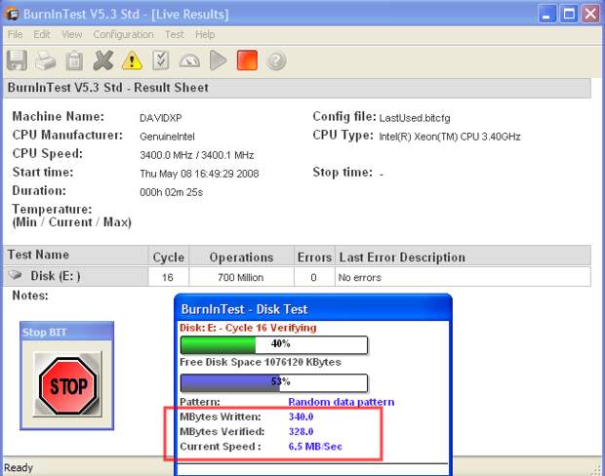
Task: Click the Test Name column header
Action: [76, 255]
